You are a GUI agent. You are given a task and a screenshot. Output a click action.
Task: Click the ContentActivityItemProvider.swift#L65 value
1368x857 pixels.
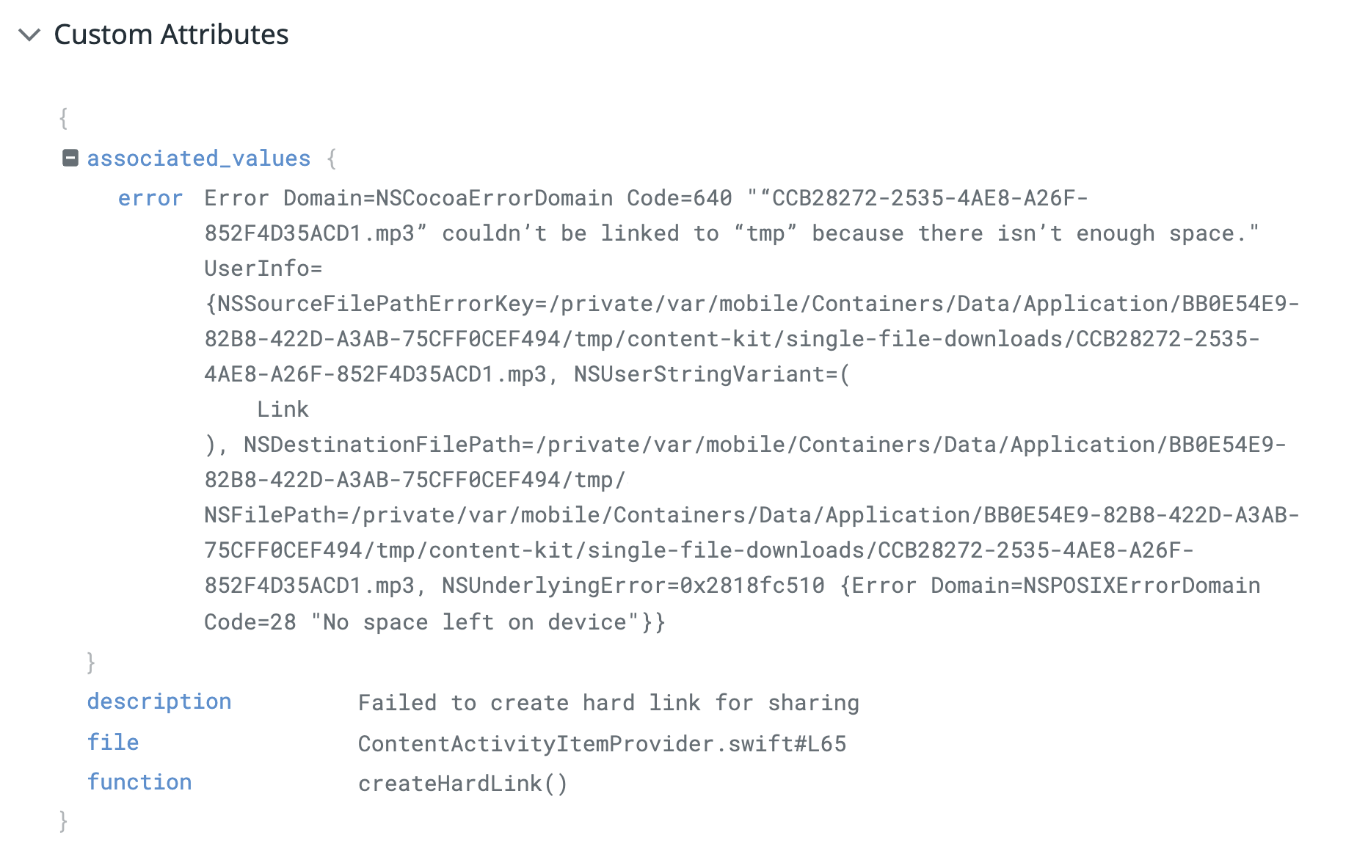pos(602,744)
